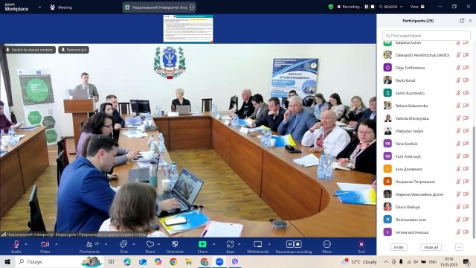Turn on Video camera toggle
476x268 pixels.
[x=45, y=244]
